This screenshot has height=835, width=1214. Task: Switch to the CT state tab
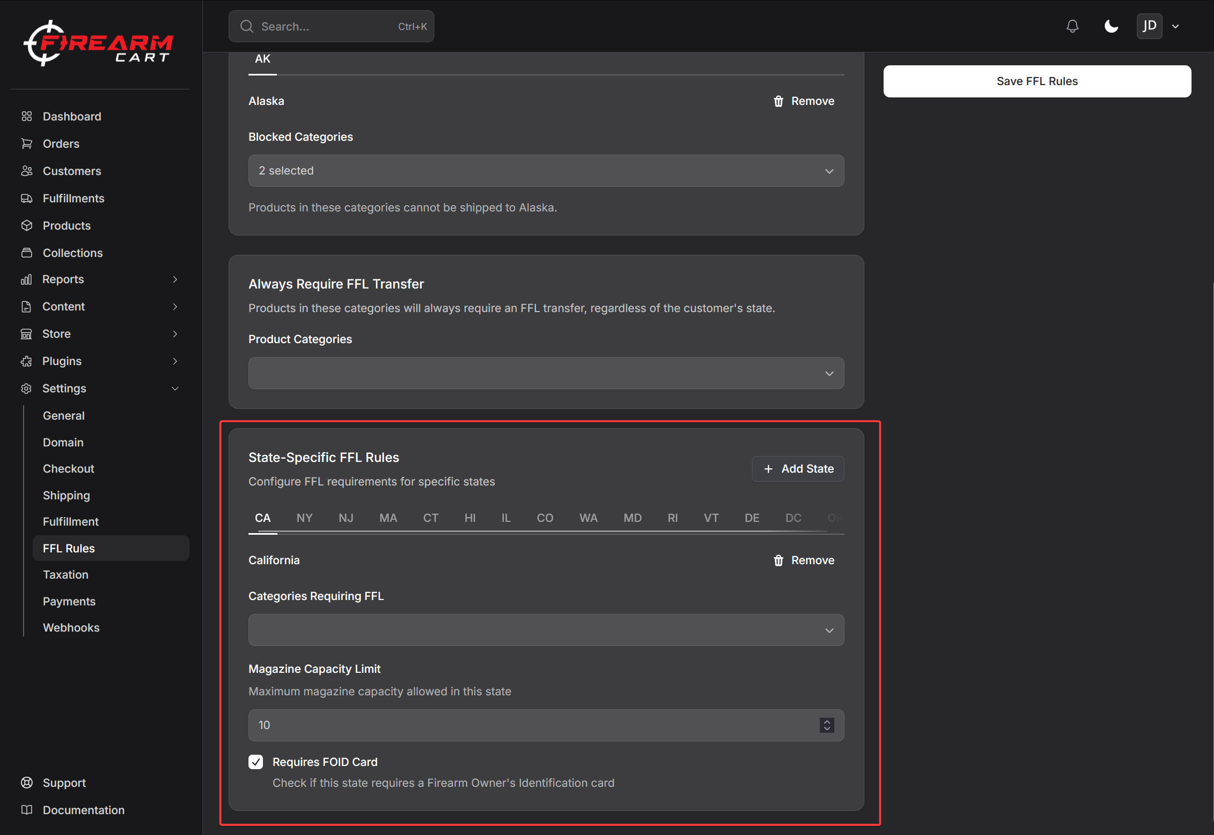pyautogui.click(x=431, y=518)
